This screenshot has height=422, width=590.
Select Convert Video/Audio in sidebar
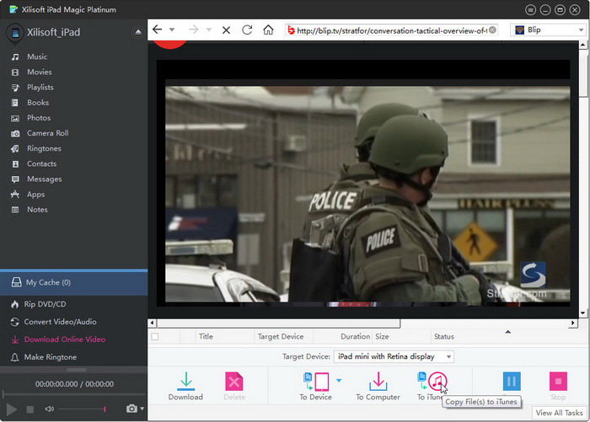pos(61,322)
